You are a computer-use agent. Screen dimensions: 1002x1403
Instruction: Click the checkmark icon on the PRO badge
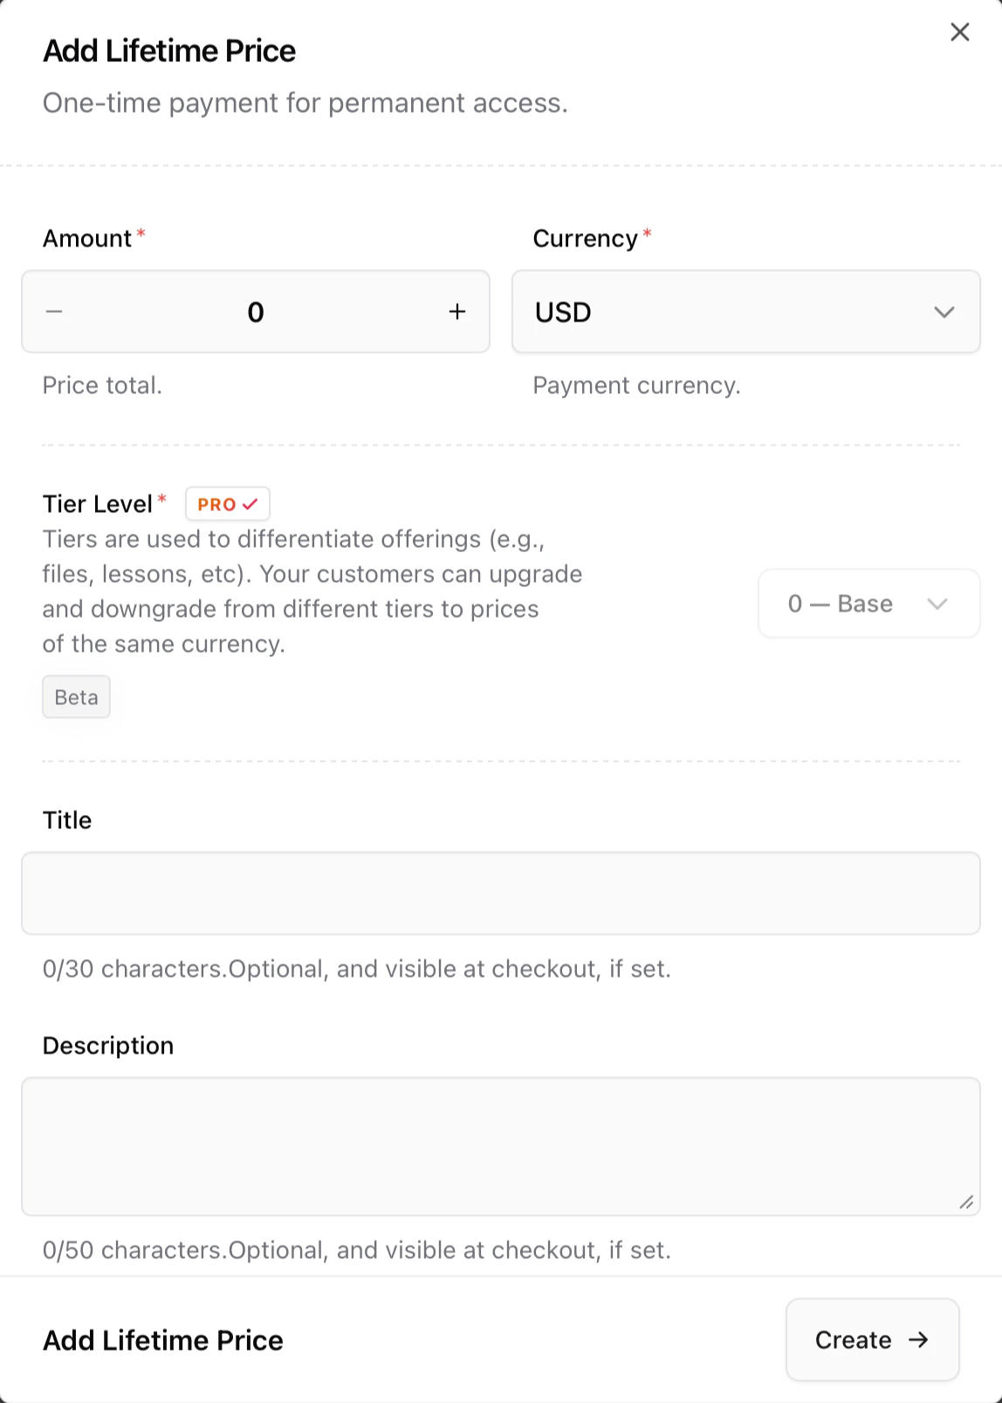[252, 503]
